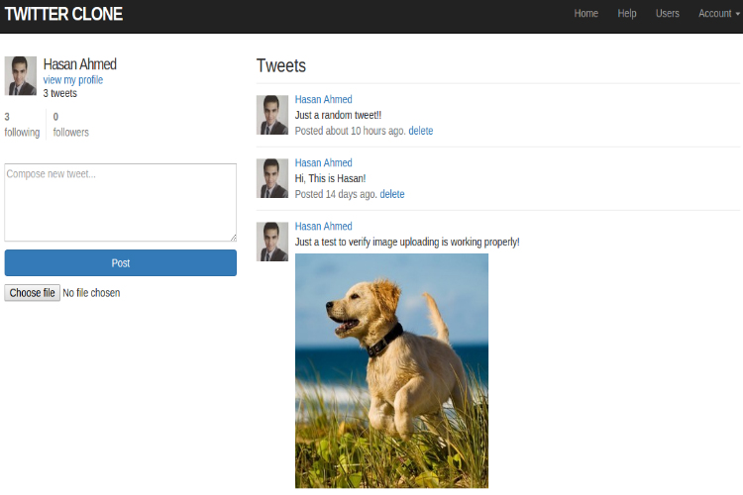The width and height of the screenshot is (743, 495).
Task: Open the Users page from navbar
Action: [668, 14]
